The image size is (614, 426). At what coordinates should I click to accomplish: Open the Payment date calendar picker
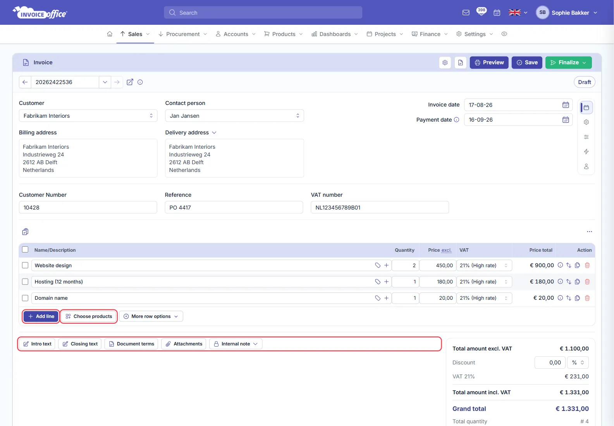(565, 120)
